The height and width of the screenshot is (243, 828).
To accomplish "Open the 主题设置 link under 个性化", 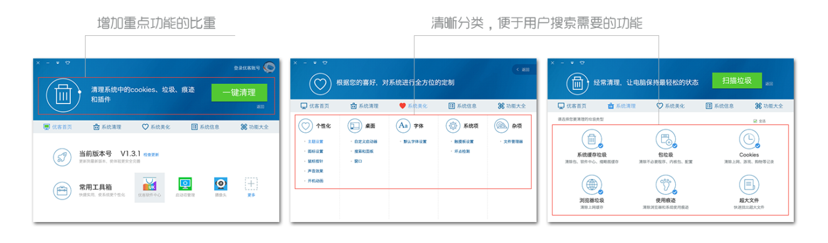I will 315,142.
